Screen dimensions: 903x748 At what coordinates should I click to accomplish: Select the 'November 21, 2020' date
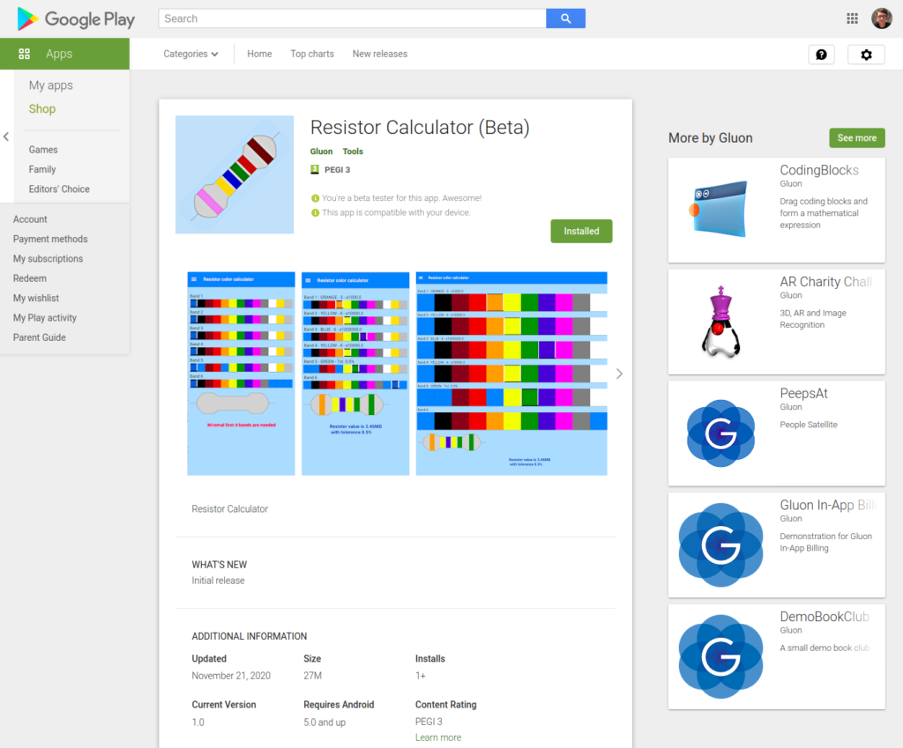231,676
